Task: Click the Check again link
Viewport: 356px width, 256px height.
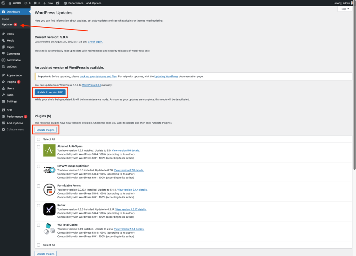Action: point(95,42)
